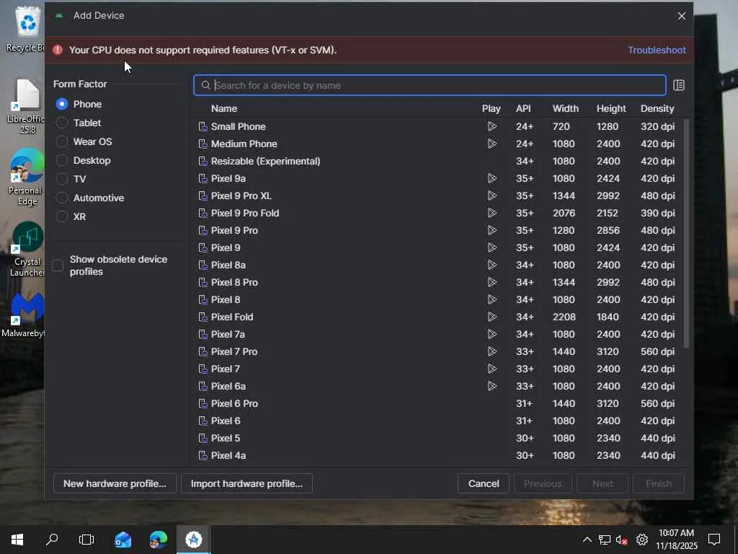
Task: Select the Pixel 7 device row
Action: (437, 369)
